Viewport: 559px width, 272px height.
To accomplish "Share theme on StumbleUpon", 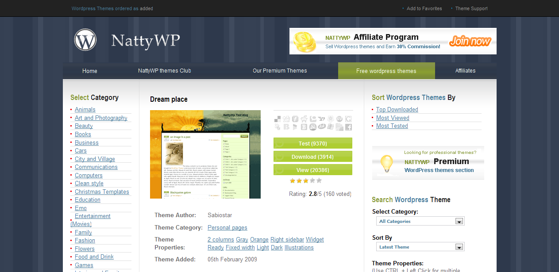I will coord(339,119).
